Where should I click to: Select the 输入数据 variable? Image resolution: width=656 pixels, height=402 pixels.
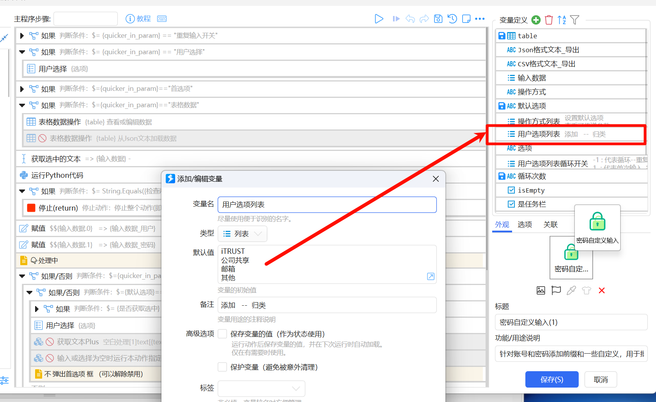(x=571, y=78)
